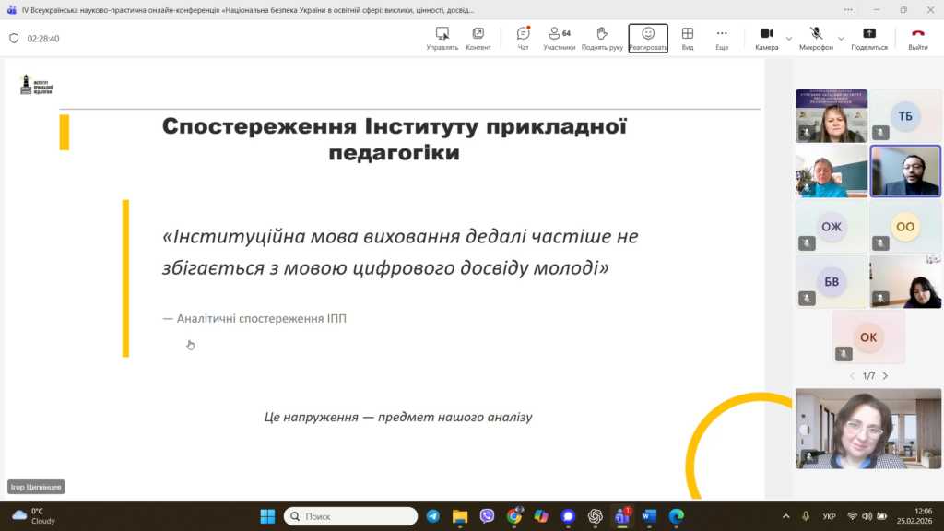Raise hand with Поднять руку
This screenshot has width=944, height=531.
point(602,38)
